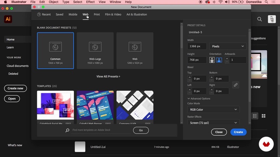Image resolution: width=280 pixels, height=157 pixels.
Task: Click the Adobe Illustrator Ai logo
Action: click(x=8, y=19)
